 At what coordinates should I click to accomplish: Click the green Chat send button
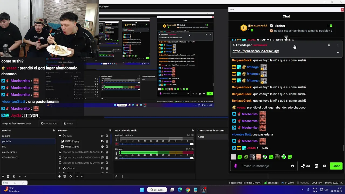tap(336, 166)
